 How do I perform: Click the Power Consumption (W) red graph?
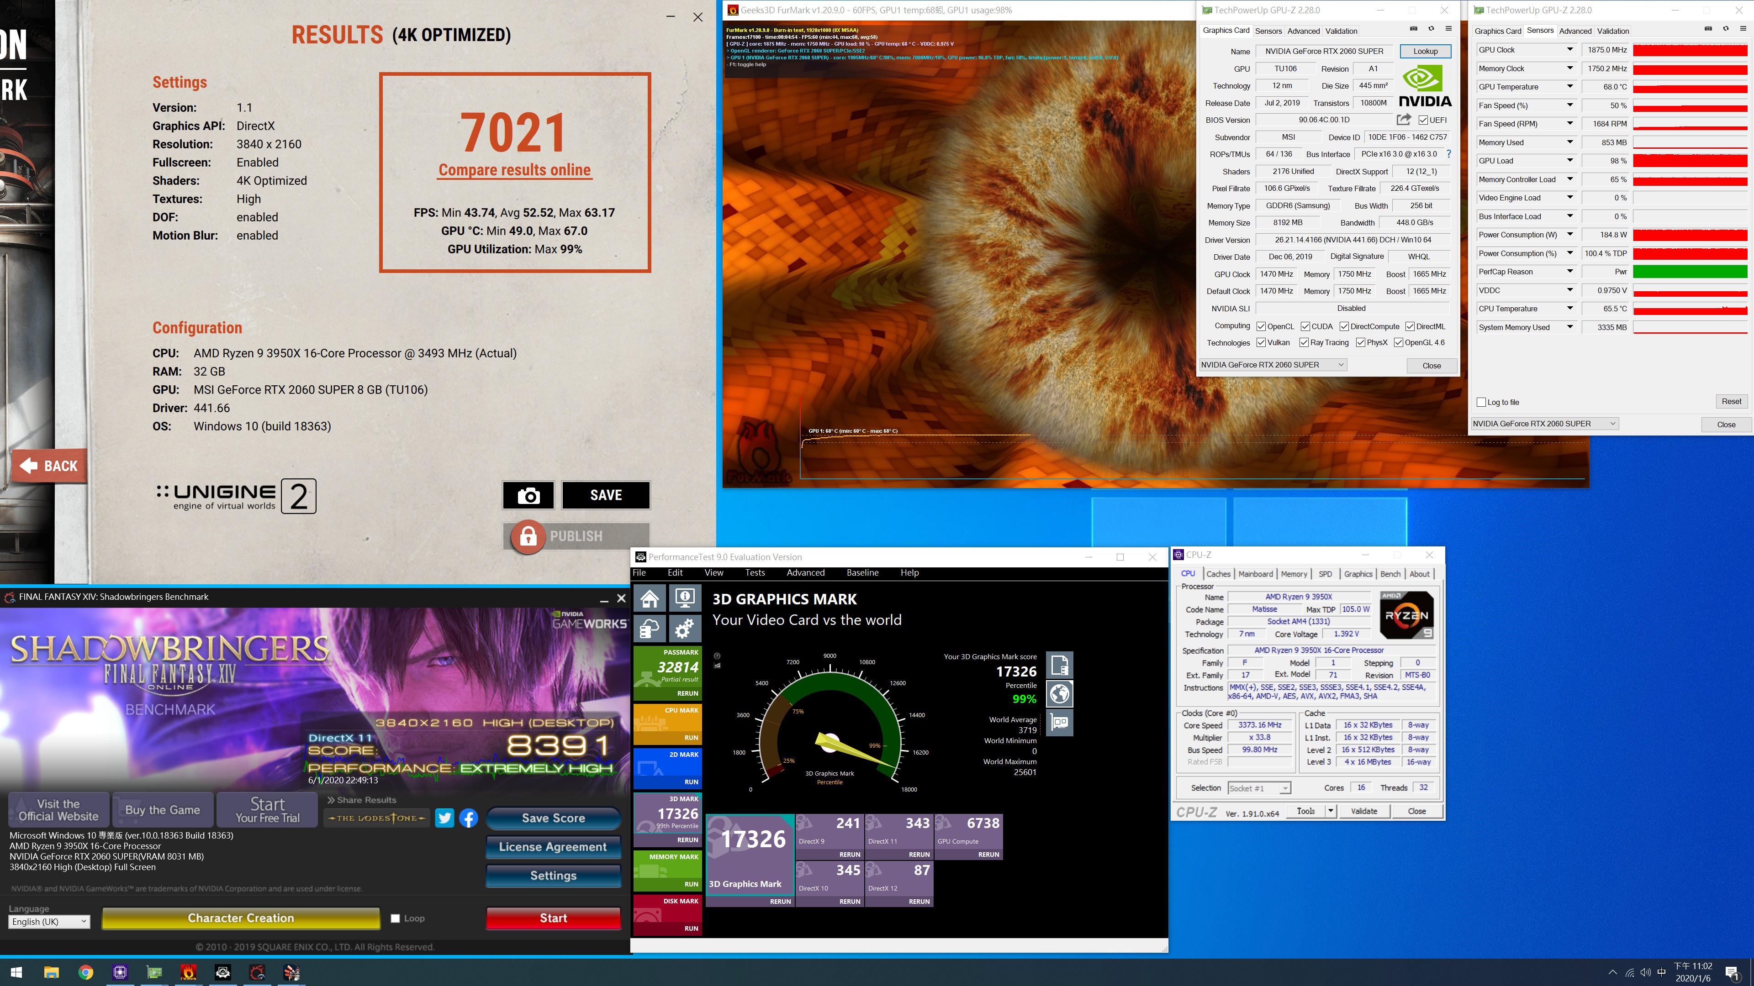(x=1689, y=235)
